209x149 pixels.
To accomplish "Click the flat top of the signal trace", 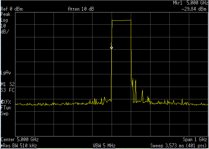I will pyautogui.click(x=121, y=20).
